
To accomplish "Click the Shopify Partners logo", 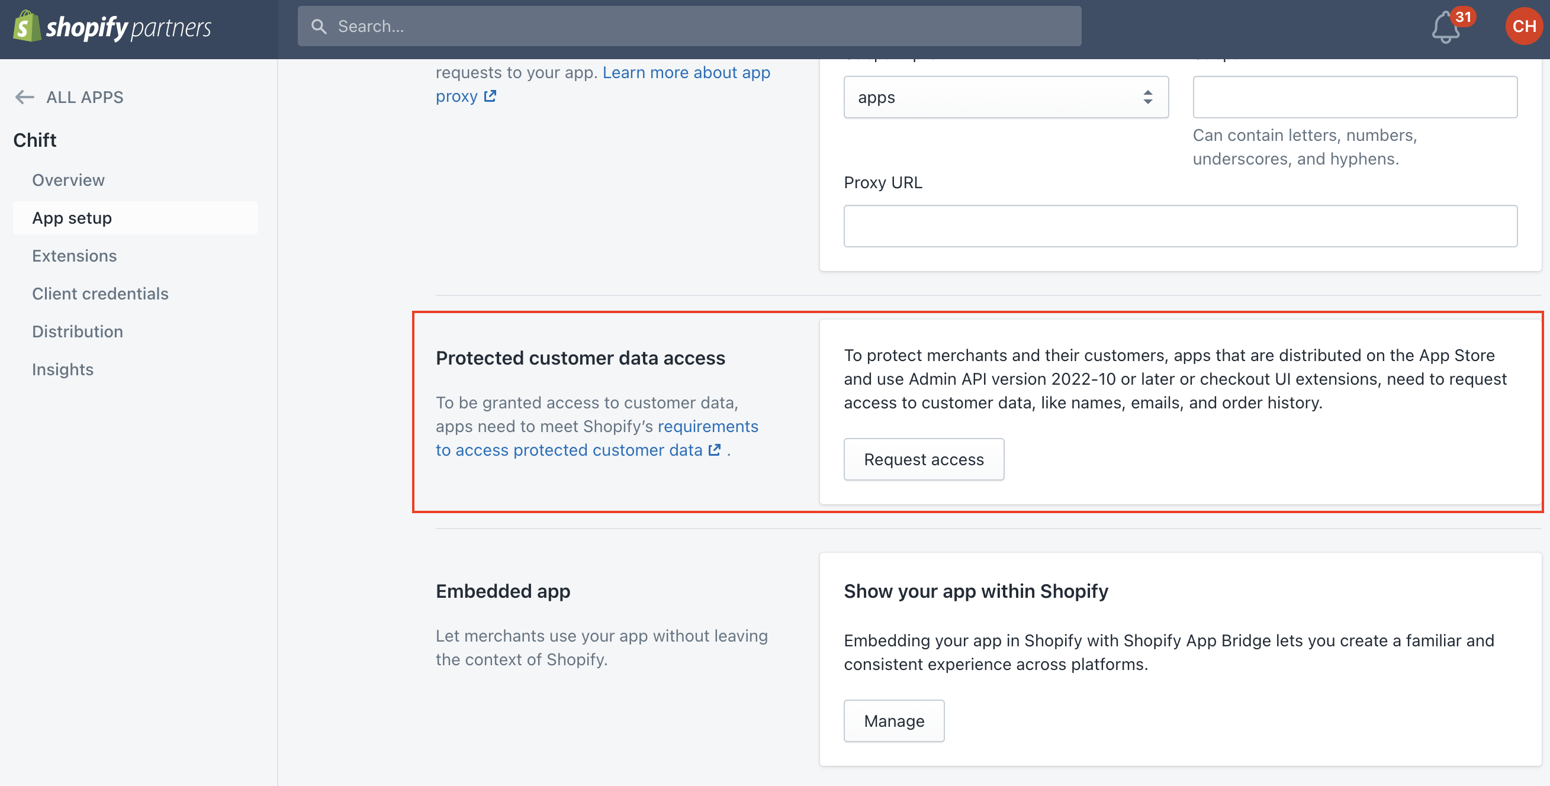I will click(x=112, y=27).
